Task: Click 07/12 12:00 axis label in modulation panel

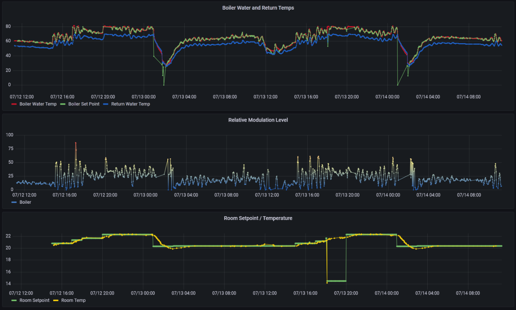Action: click(24, 195)
